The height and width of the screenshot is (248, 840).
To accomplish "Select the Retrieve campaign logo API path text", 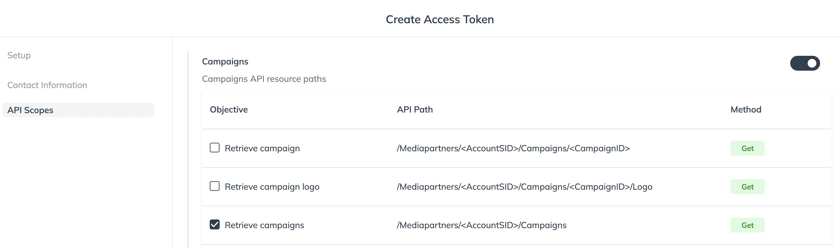I will tap(524, 186).
